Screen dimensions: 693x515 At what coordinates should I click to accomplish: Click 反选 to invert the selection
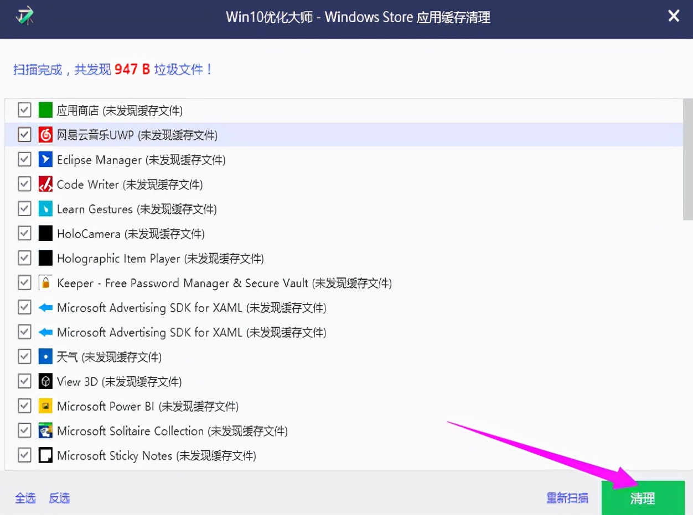tap(59, 498)
